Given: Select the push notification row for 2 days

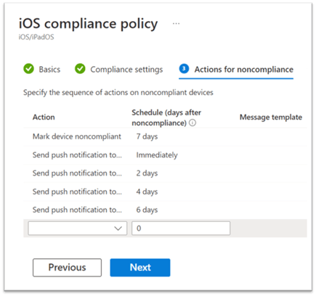Looking at the screenshot, I should [x=165, y=173].
